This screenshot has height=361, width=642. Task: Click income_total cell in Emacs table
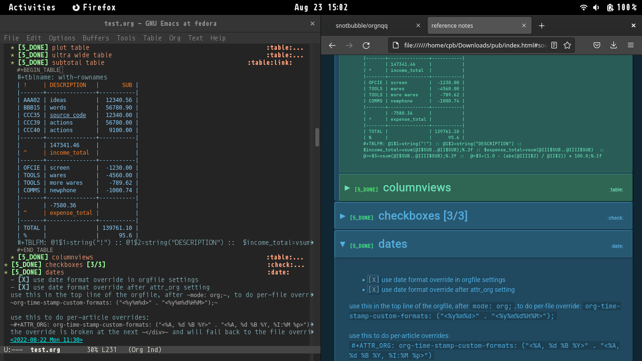click(70, 153)
